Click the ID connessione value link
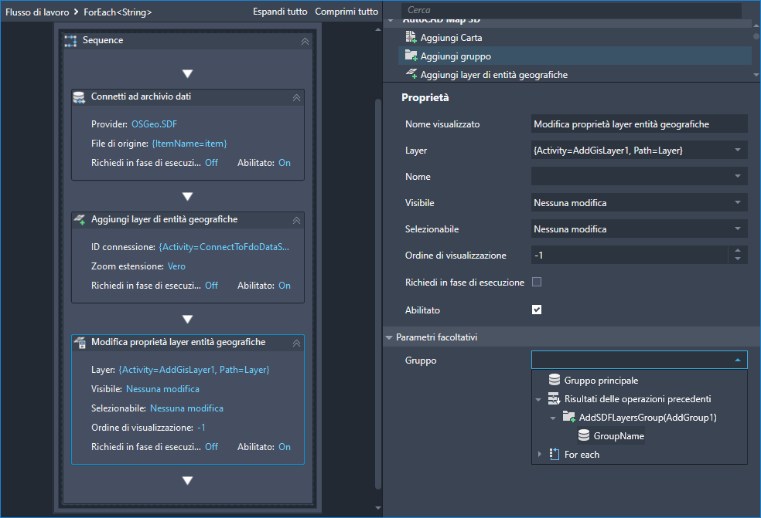The width and height of the screenshot is (761, 518). pos(224,246)
